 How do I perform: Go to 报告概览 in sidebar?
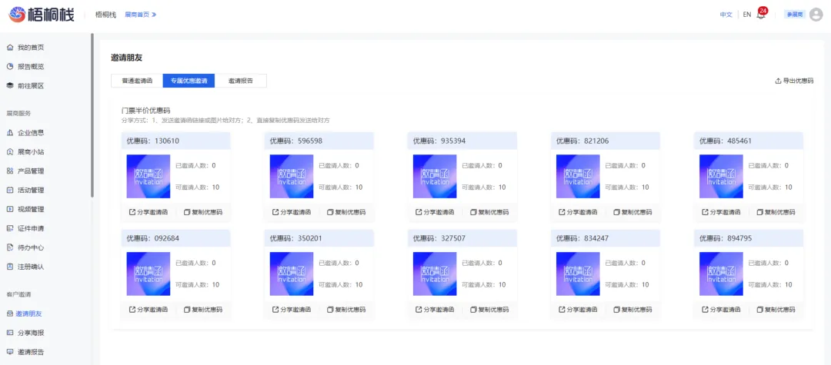31,67
